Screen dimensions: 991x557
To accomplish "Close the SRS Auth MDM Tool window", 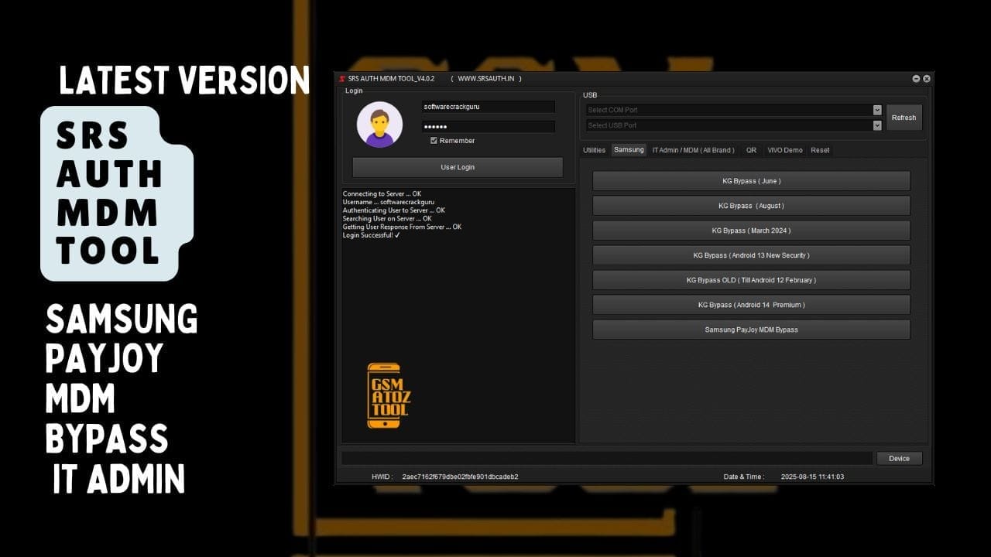I will [x=927, y=78].
